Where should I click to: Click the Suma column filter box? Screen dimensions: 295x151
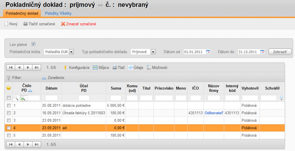(116, 98)
